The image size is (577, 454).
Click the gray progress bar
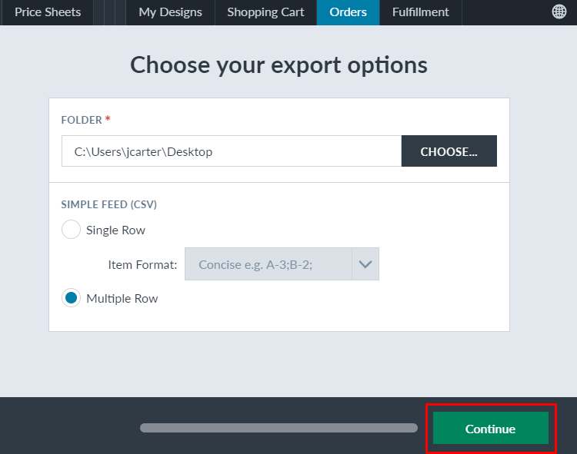(x=278, y=428)
